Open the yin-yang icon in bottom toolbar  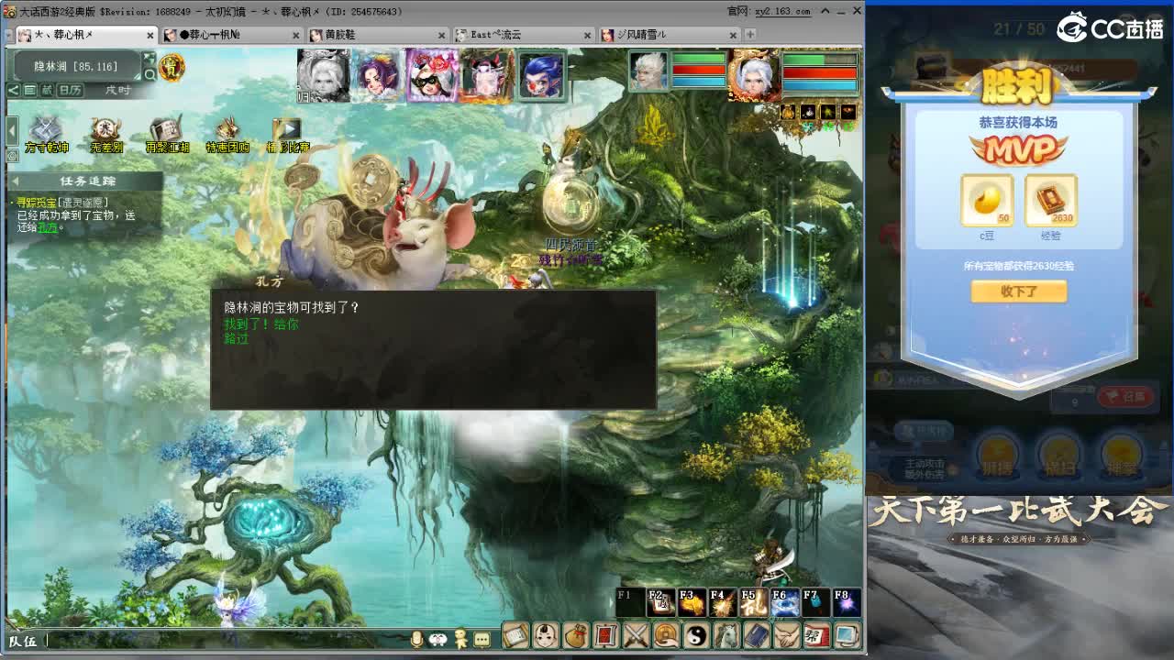click(696, 635)
